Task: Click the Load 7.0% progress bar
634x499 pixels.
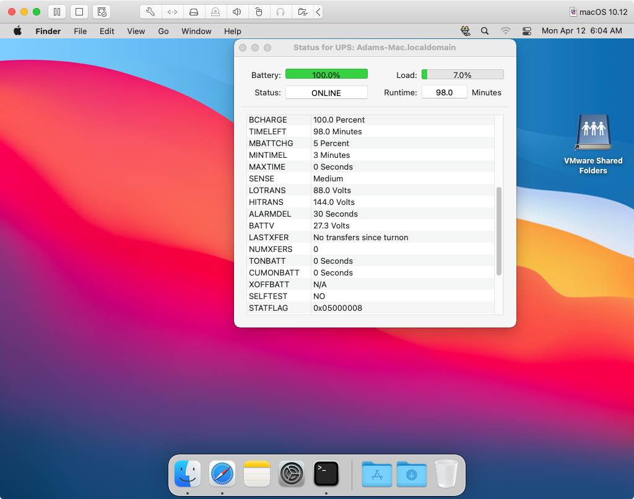Action: tap(462, 74)
